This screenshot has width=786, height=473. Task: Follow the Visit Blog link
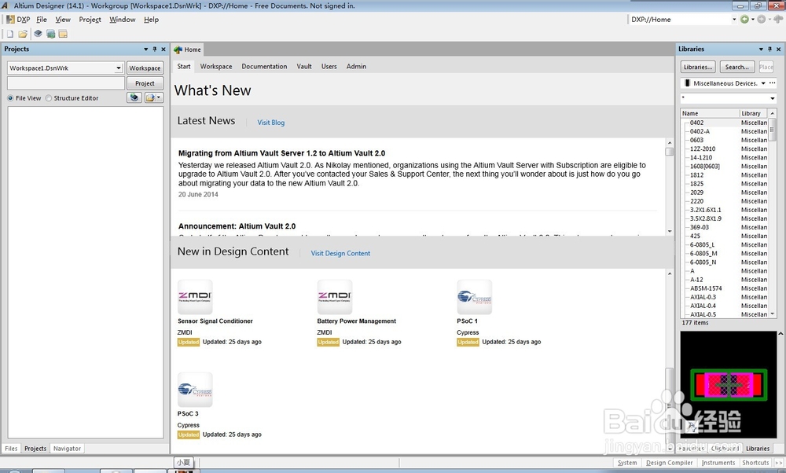click(270, 123)
